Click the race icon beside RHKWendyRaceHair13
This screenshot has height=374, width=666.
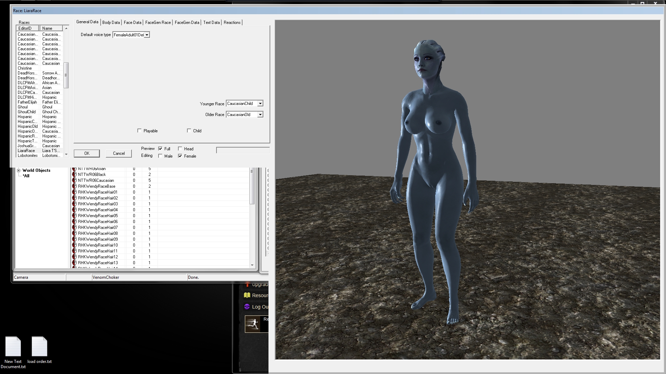(74, 263)
